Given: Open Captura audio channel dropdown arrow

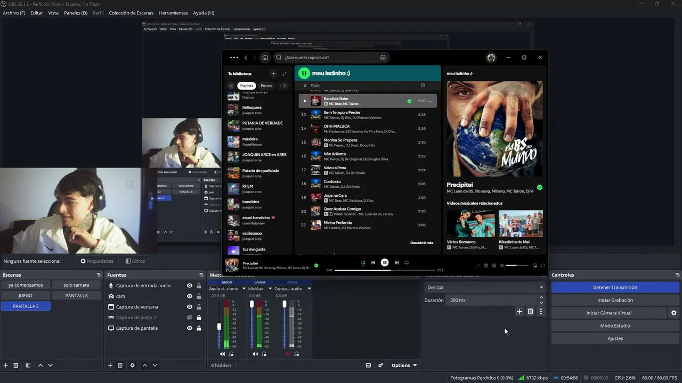Looking at the screenshot, I should coord(309,289).
